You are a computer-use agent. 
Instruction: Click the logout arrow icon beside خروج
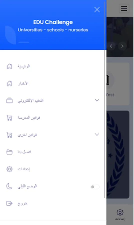(x=9, y=203)
